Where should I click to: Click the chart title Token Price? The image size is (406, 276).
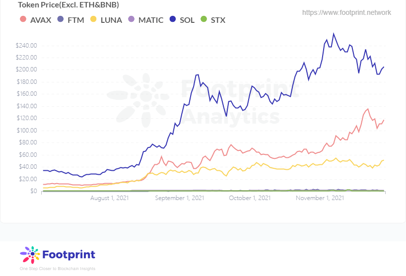point(68,5)
